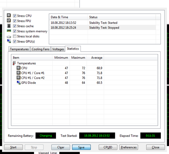Click the Save button
This screenshot has height=154, width=169.
(81, 147)
